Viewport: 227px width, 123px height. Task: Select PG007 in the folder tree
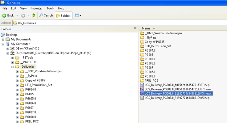click(x=29, y=108)
